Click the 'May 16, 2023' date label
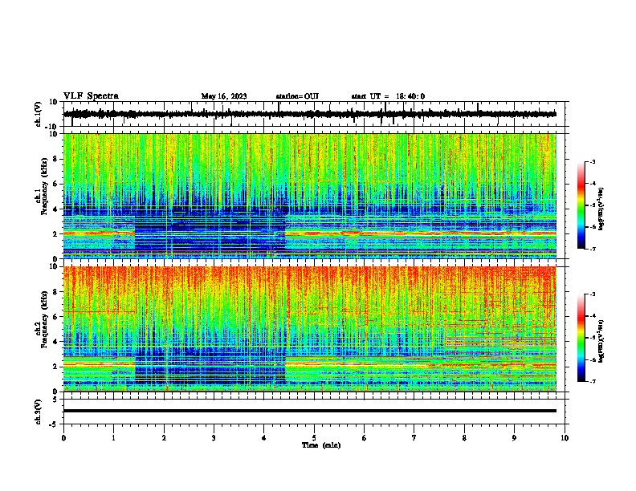Screen dimensions: 636x491 click(x=224, y=96)
